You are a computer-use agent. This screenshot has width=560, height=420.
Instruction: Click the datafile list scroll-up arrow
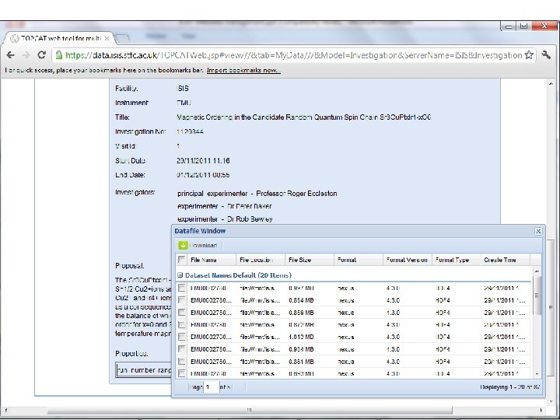coord(537,271)
